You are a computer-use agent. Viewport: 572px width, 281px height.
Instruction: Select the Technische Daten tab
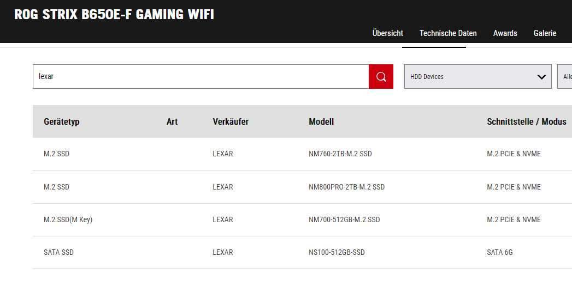(x=448, y=33)
